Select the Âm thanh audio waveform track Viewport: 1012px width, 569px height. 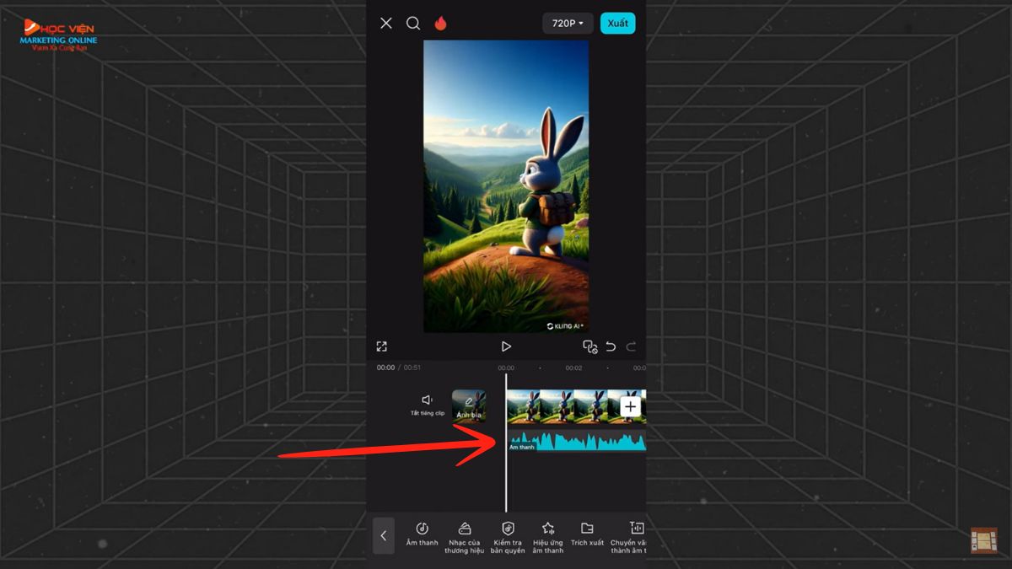(577, 441)
